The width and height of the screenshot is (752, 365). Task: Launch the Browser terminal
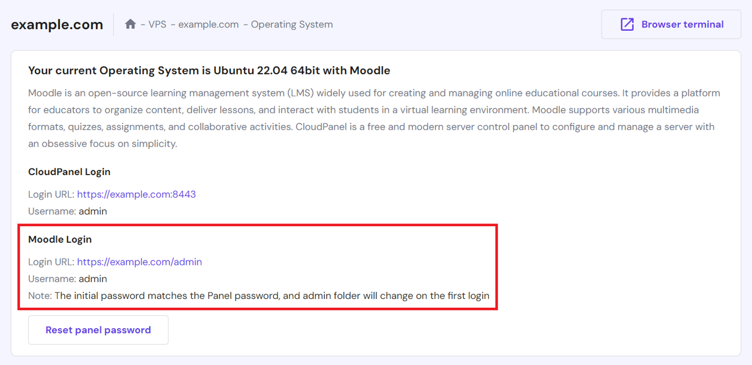tap(671, 24)
